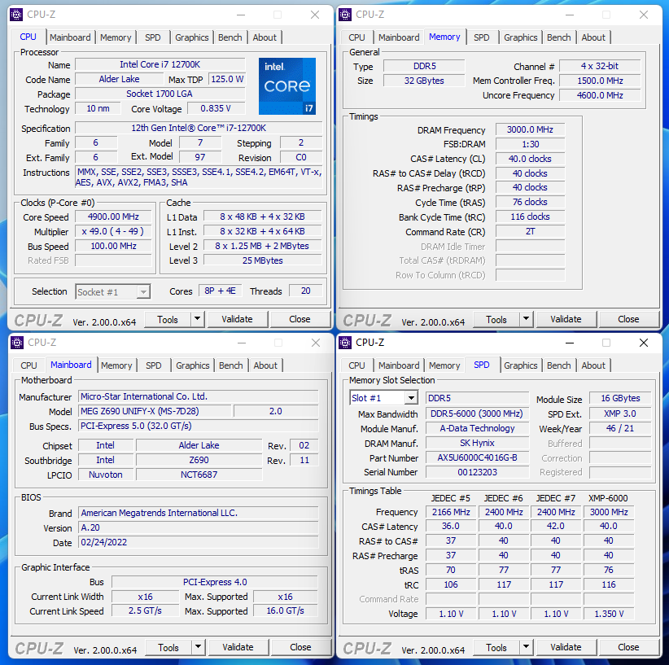This screenshot has width=669, height=665.
Task: Click the Close button in the SPD window
Action: point(628,648)
